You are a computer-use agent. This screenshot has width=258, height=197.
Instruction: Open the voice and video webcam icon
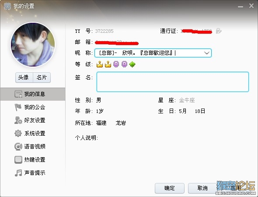coord(18,146)
